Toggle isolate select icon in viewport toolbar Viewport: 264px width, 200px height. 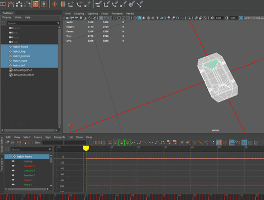(189, 18)
